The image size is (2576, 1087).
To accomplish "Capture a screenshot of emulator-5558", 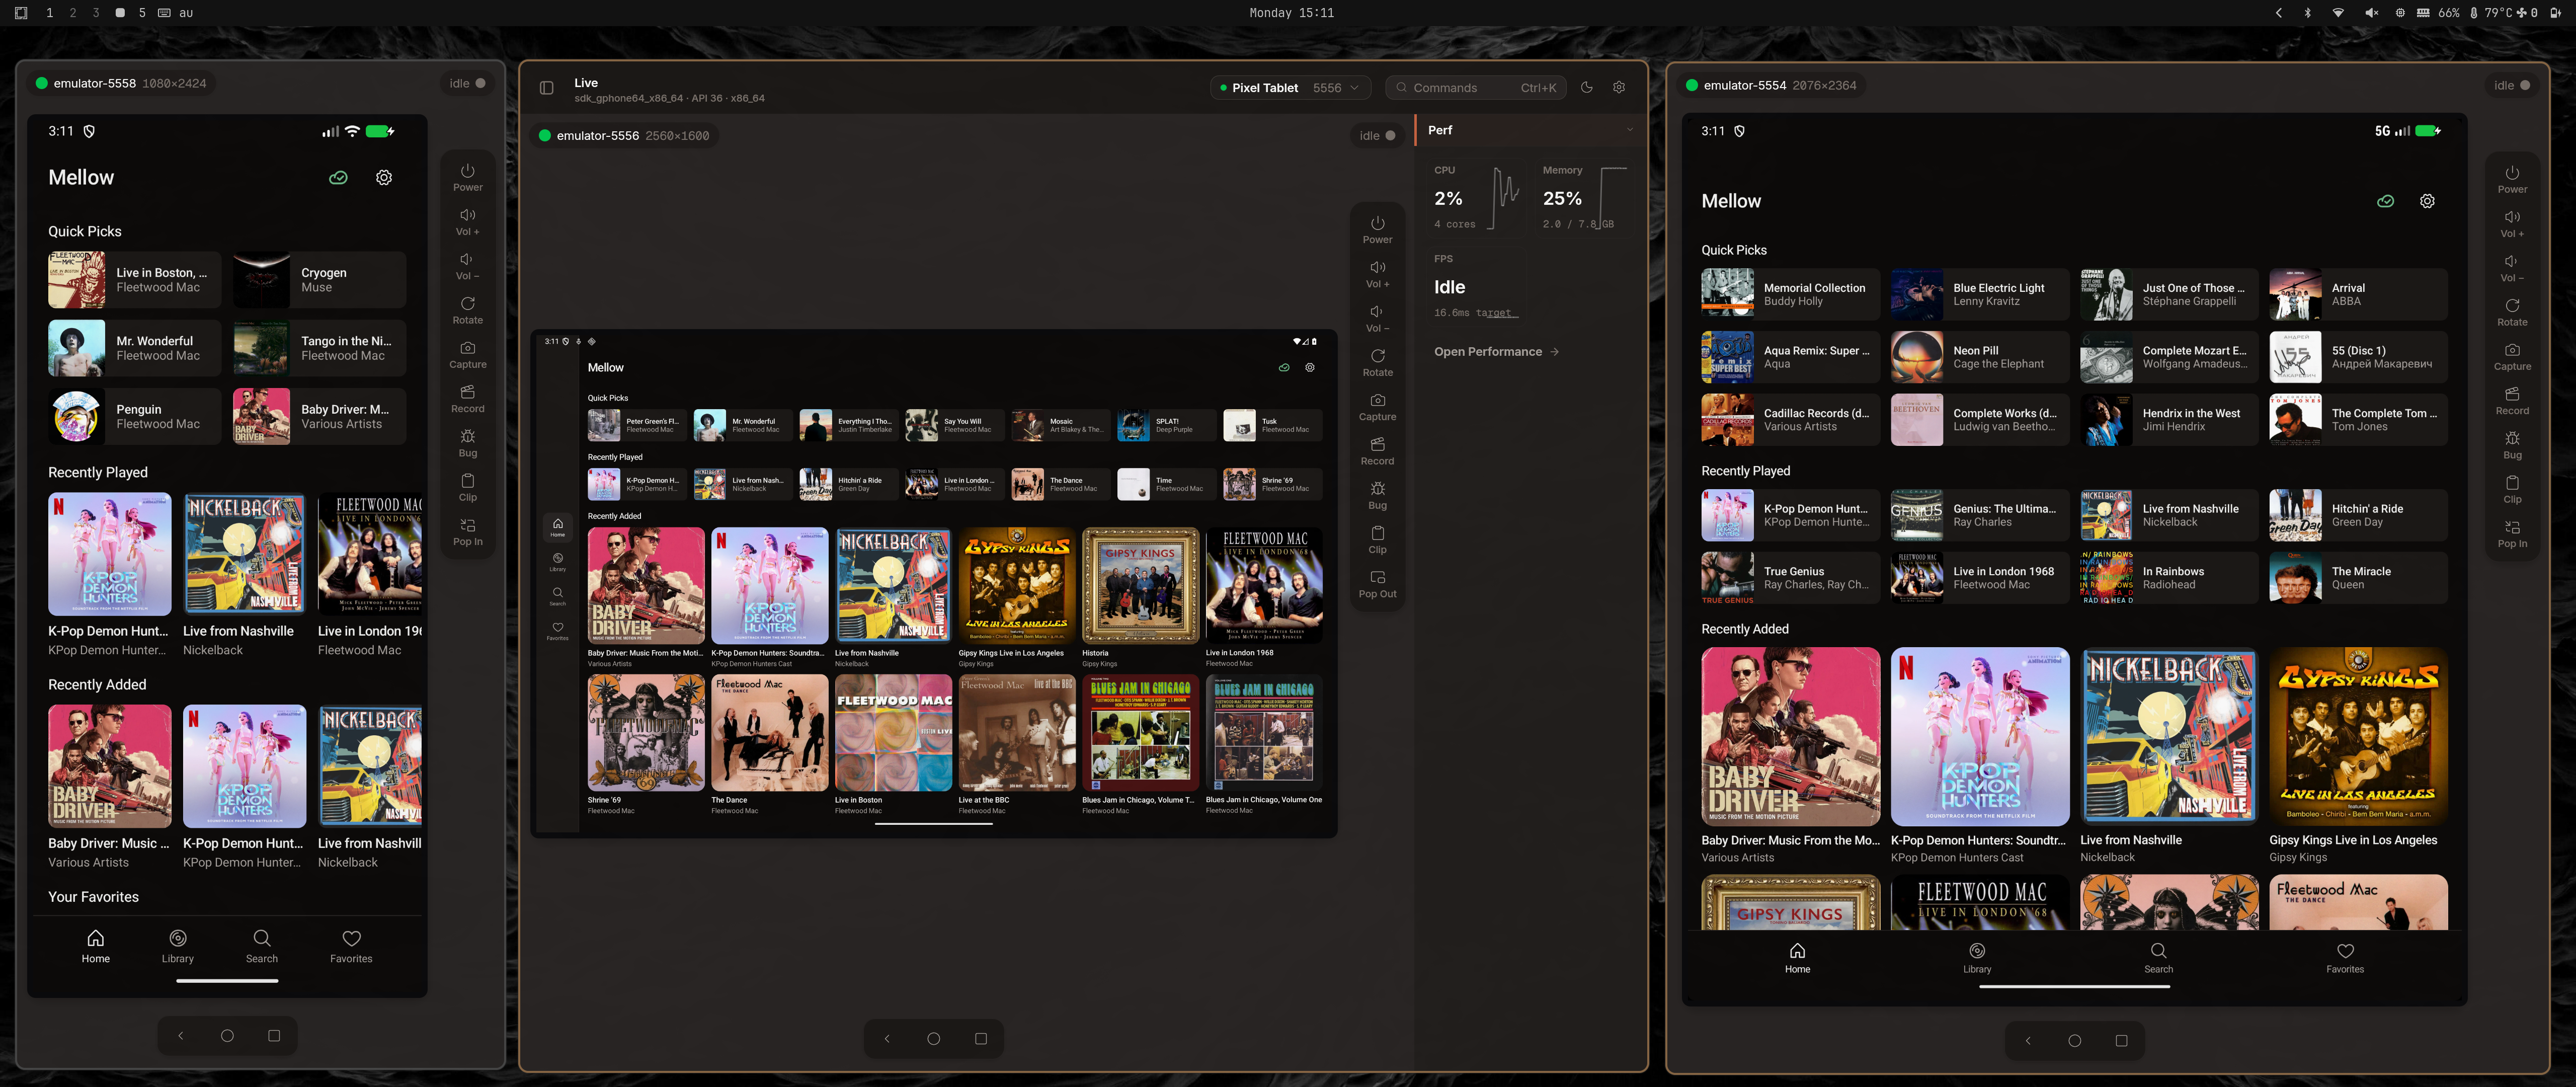I will click(x=467, y=354).
